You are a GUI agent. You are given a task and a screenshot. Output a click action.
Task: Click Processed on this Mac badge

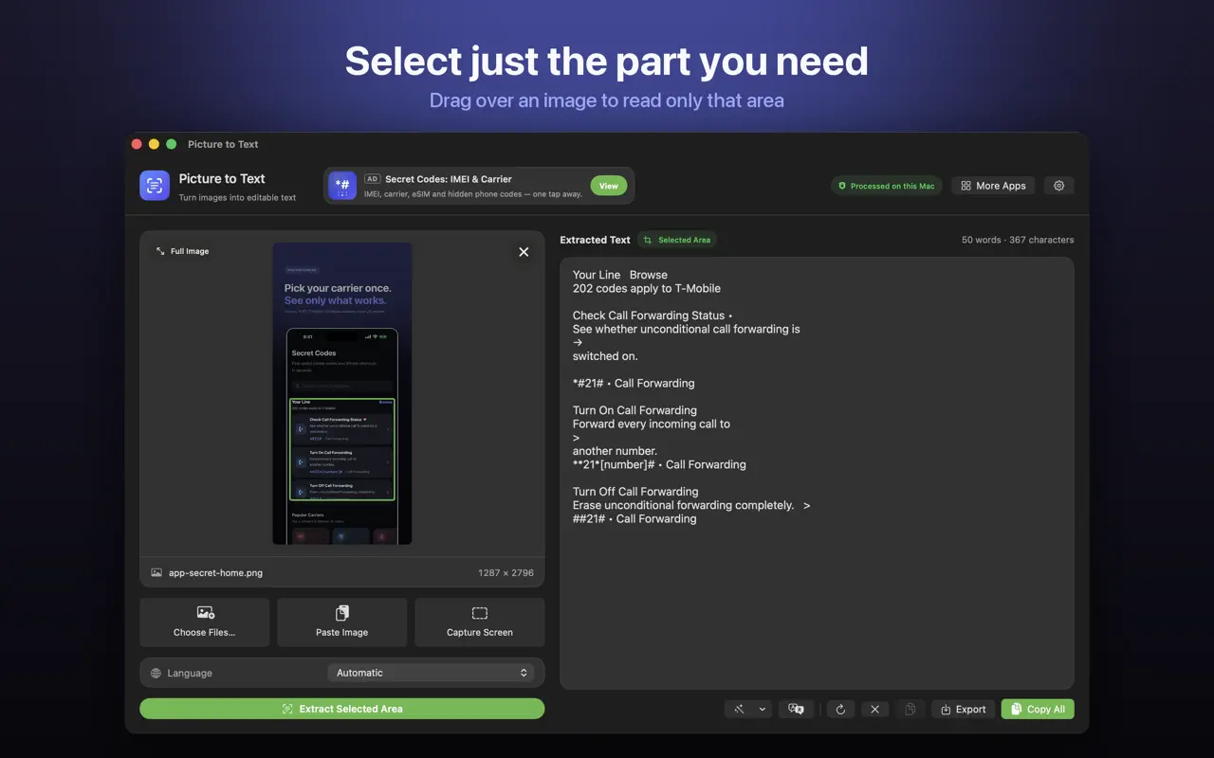[886, 186]
